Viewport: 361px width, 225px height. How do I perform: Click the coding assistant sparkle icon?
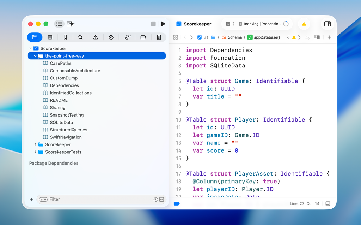pyautogui.click(x=71, y=24)
